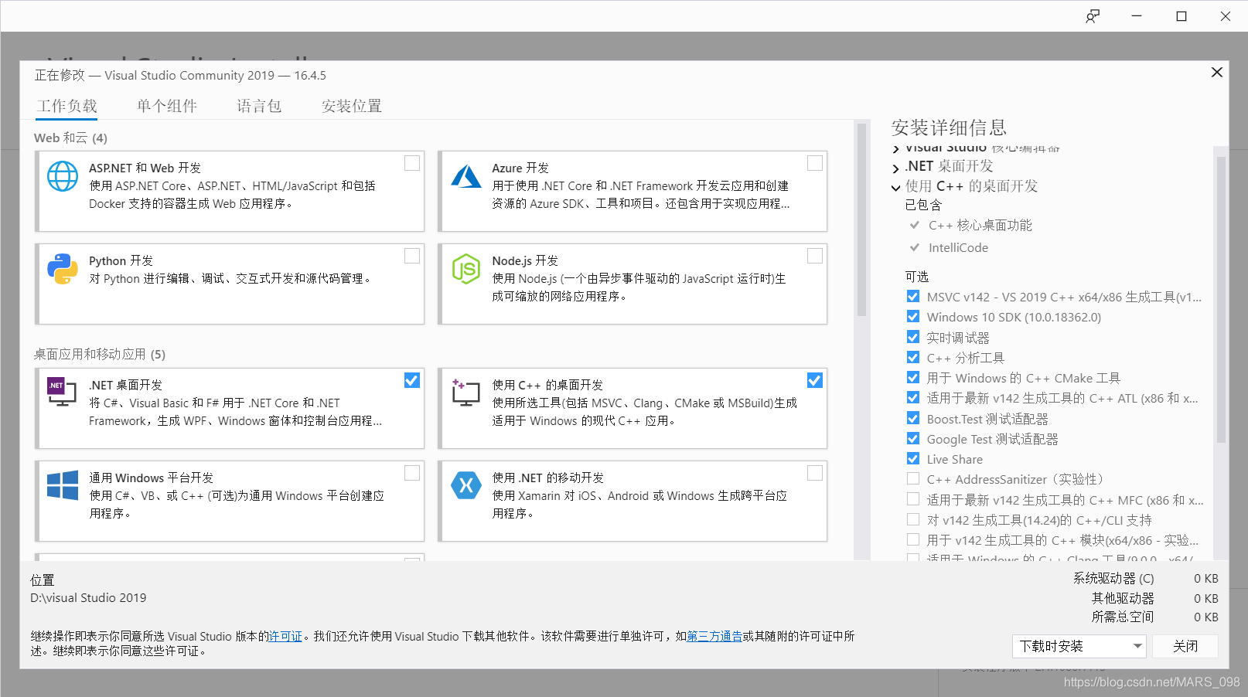Viewport: 1248px width, 697px height.
Task: Uncheck the C++ ATL v142 component
Action: tap(913, 398)
